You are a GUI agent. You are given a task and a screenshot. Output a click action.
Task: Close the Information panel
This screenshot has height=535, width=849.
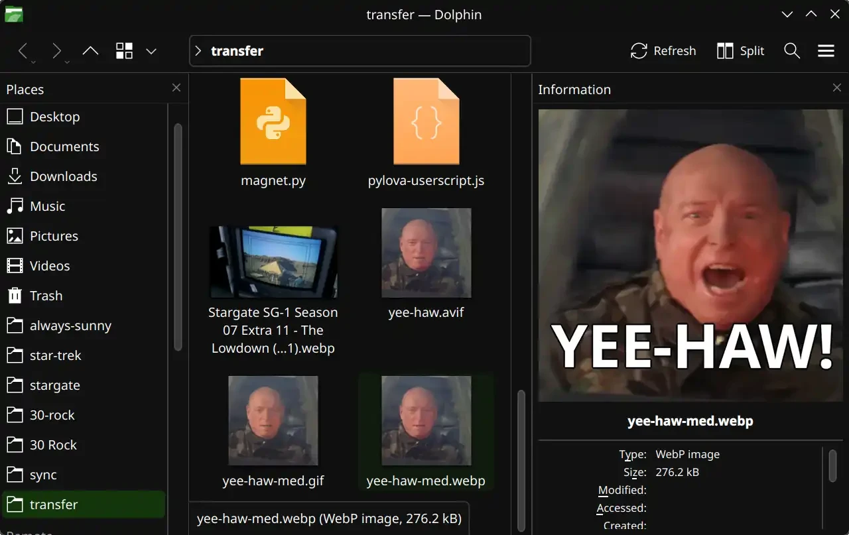[x=837, y=88]
